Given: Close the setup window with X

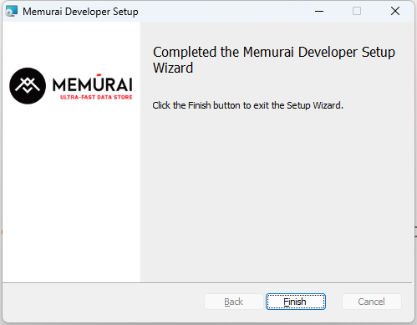Looking at the screenshot, I should (395, 11).
